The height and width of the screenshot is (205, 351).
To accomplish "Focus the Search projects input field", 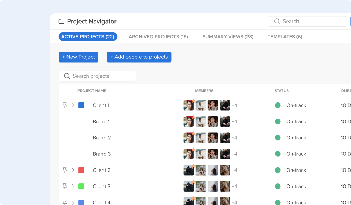I will point(97,76).
